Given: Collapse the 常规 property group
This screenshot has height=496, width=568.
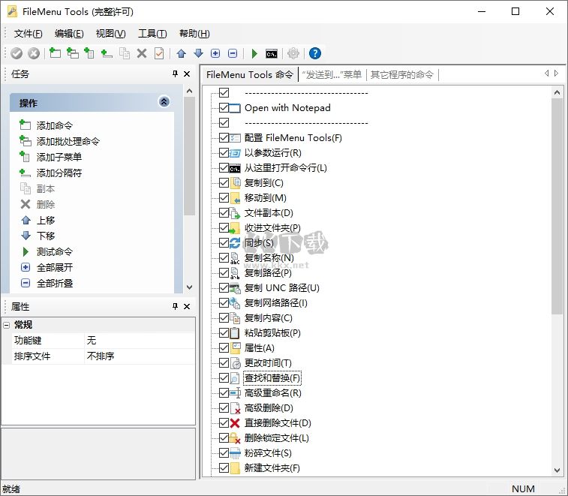Looking at the screenshot, I should 7,325.
